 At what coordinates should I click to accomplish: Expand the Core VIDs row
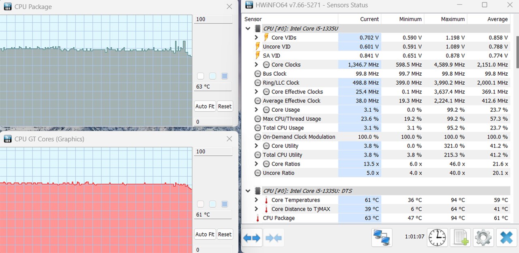click(x=256, y=37)
